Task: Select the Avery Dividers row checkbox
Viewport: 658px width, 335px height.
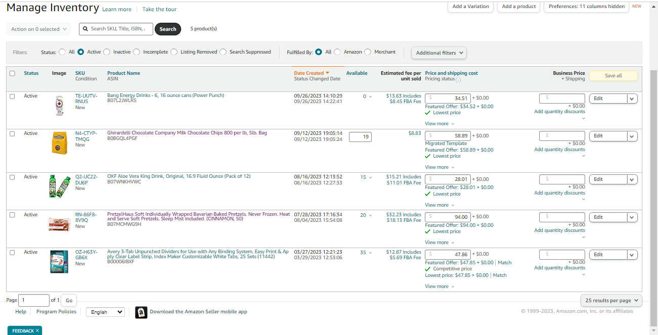Action: pyautogui.click(x=13, y=252)
